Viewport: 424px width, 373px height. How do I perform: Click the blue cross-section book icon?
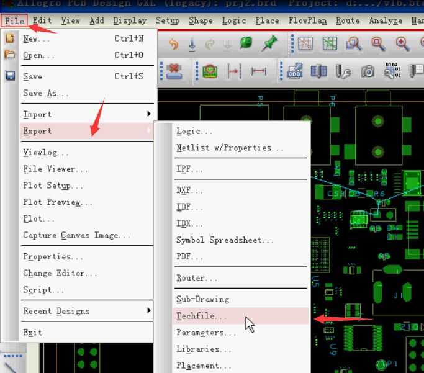point(318,71)
